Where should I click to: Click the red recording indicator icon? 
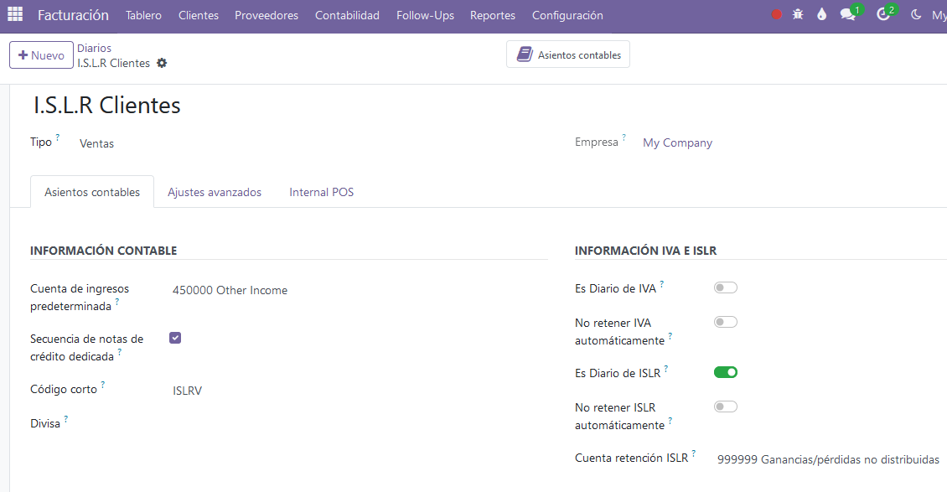click(x=777, y=14)
